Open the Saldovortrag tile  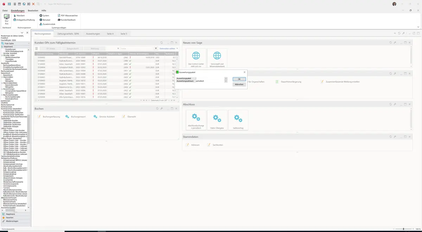(238, 120)
